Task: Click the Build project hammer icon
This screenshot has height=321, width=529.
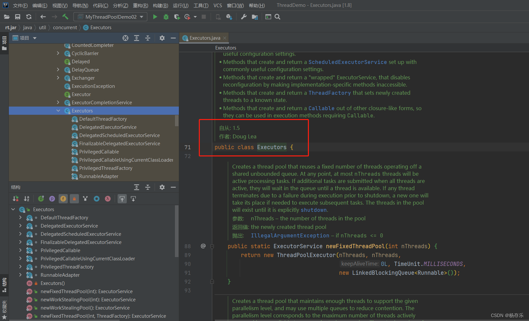Action: (66, 17)
